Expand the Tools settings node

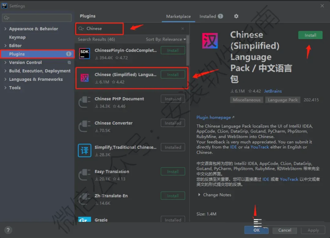tap(5, 88)
